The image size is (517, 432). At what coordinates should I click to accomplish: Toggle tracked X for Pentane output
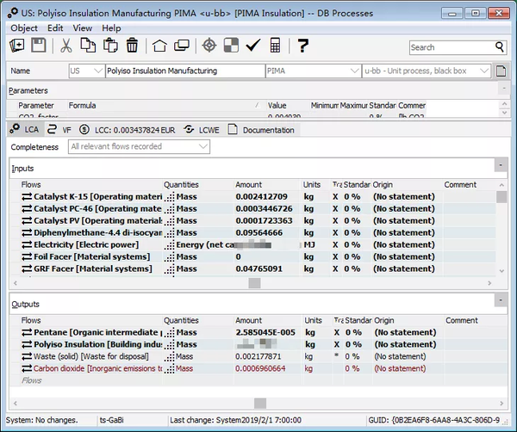[337, 332]
